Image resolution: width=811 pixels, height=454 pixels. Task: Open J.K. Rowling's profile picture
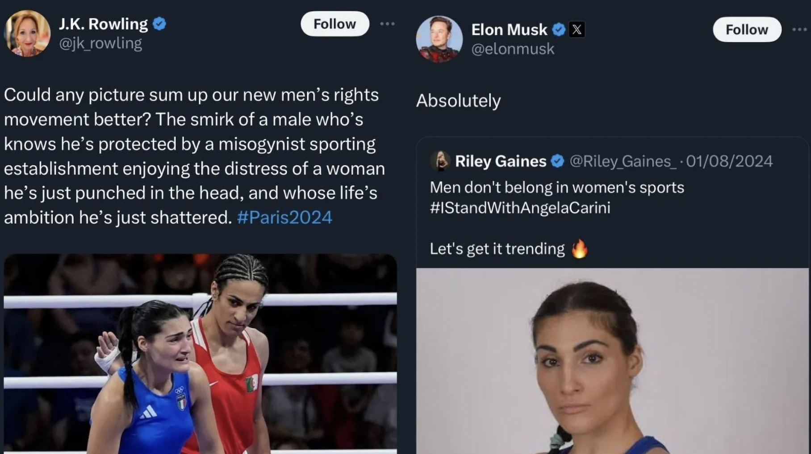27,33
